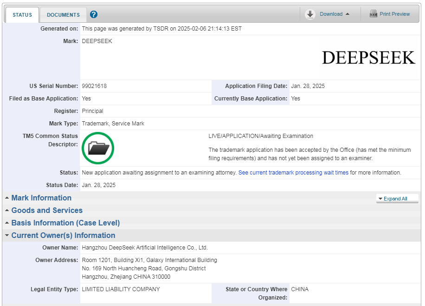Click the DEEPSEEK mark image

pos(368,57)
